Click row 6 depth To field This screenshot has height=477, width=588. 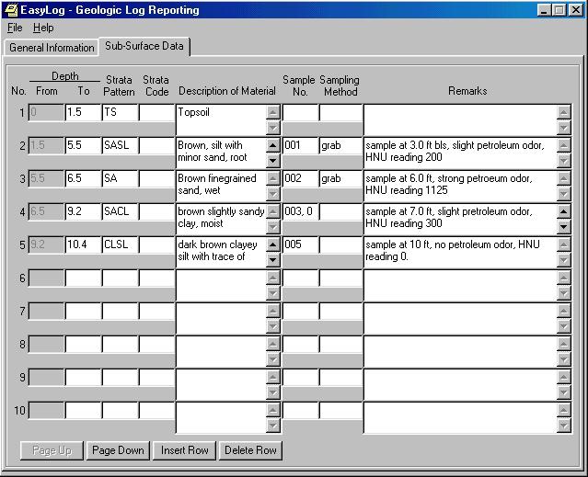coord(83,278)
